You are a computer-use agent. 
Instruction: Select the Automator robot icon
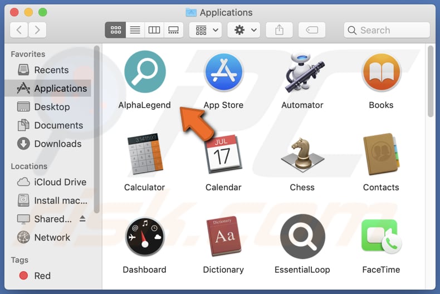302,73
